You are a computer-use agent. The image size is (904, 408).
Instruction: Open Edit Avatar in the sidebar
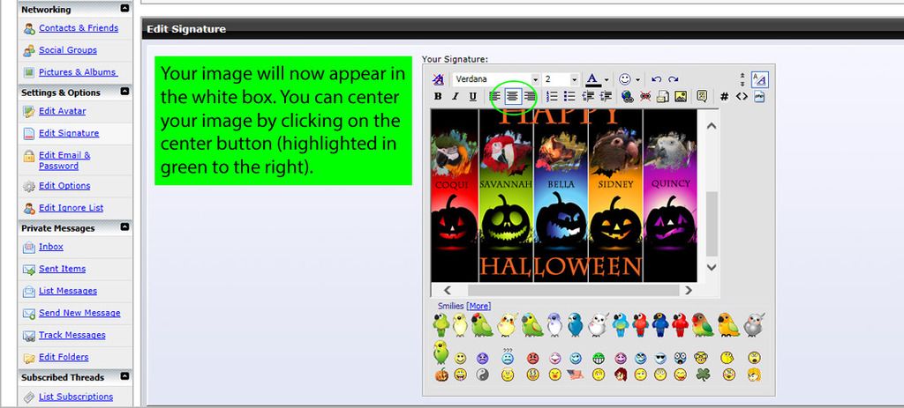pyautogui.click(x=62, y=111)
